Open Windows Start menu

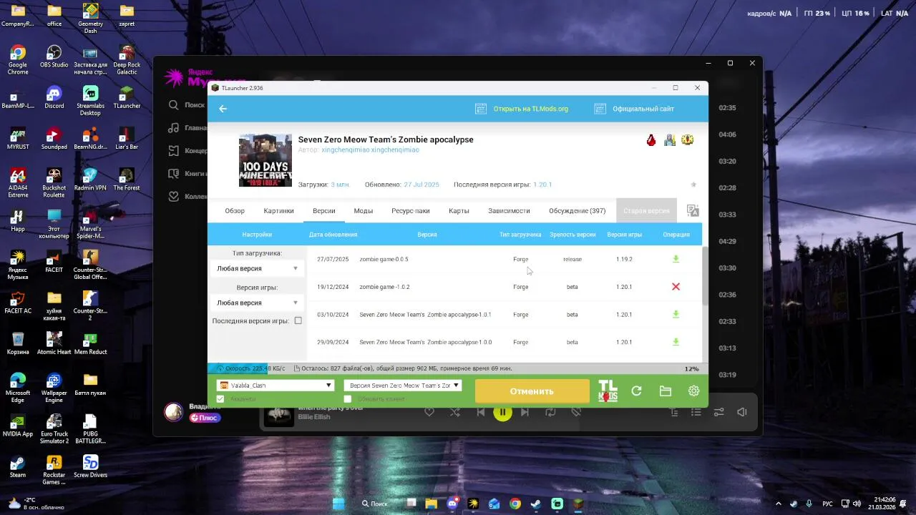click(338, 504)
